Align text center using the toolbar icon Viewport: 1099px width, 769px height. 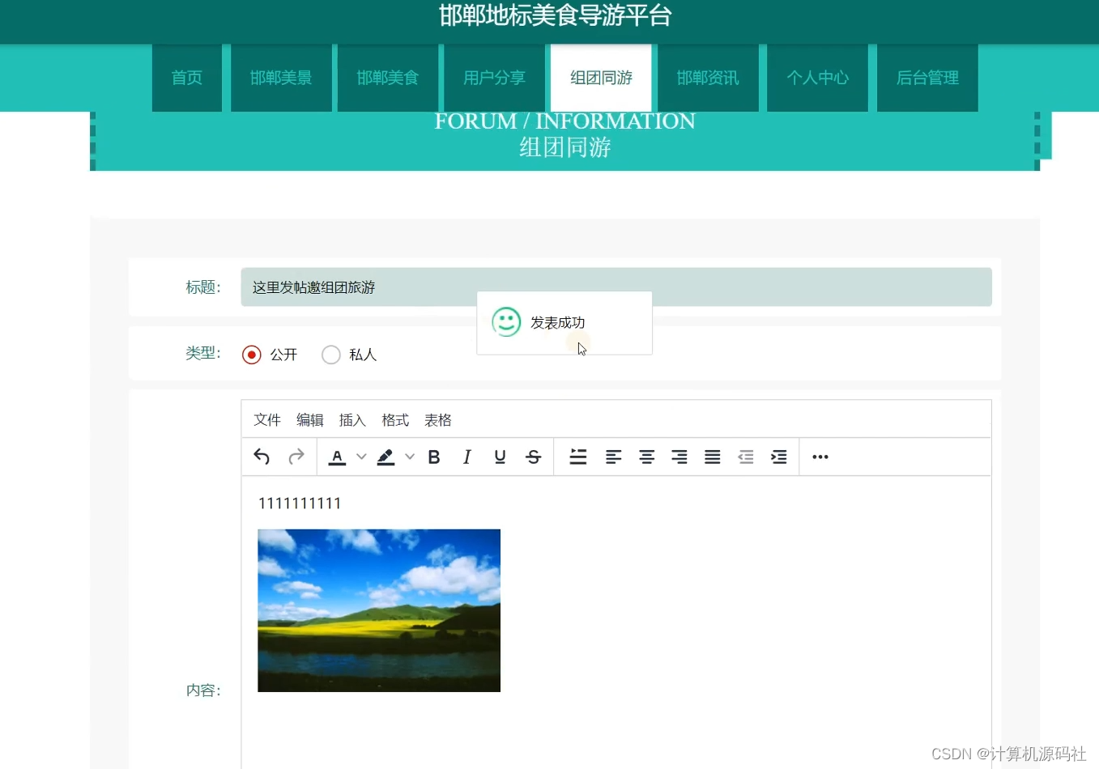click(x=646, y=457)
